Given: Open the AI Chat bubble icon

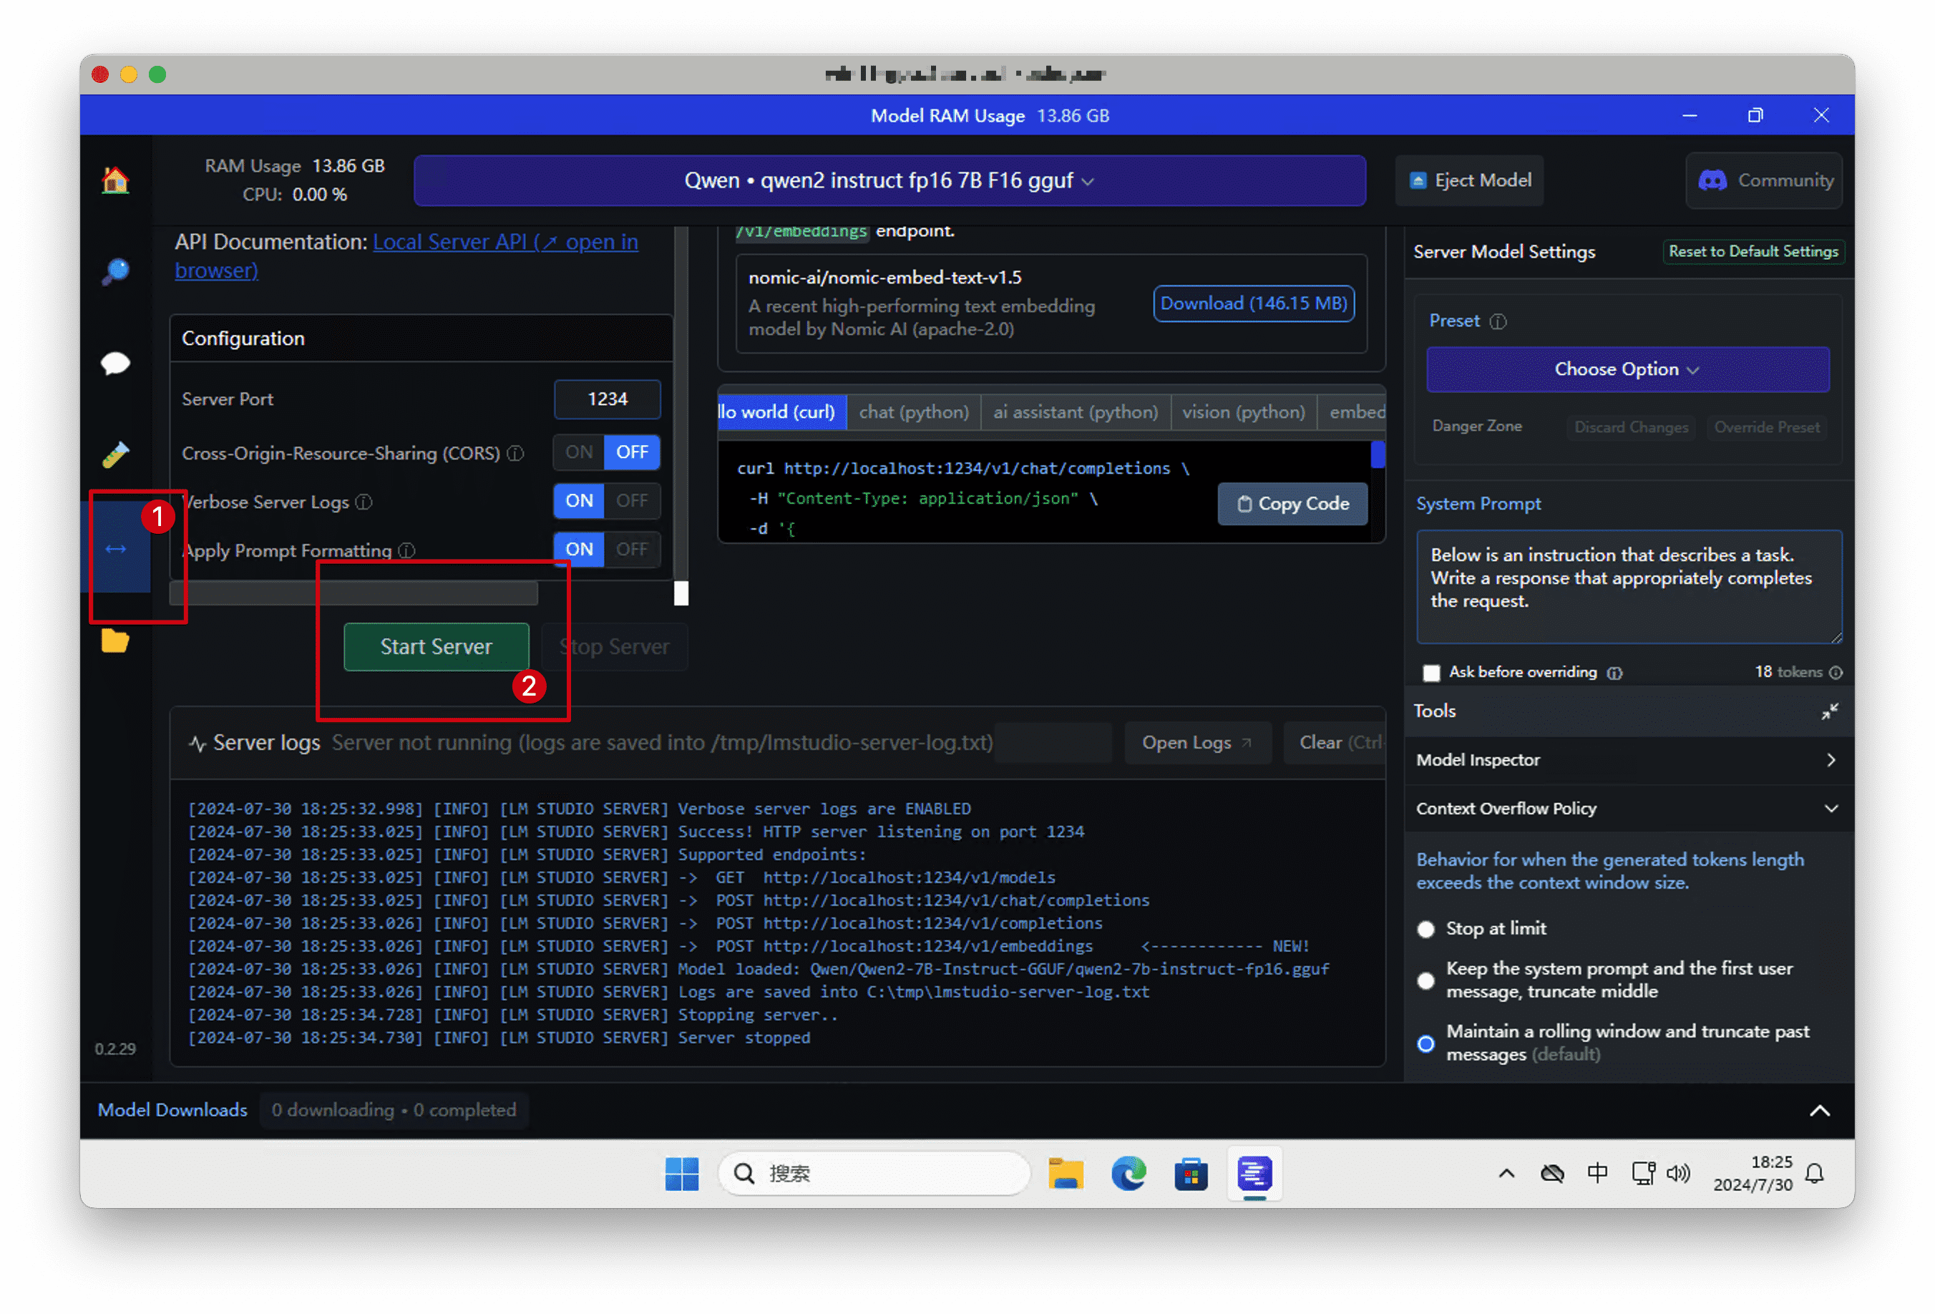Looking at the screenshot, I should tap(115, 363).
